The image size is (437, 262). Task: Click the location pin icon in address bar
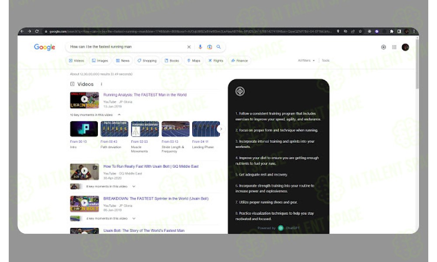pyautogui.click(x=338, y=31)
